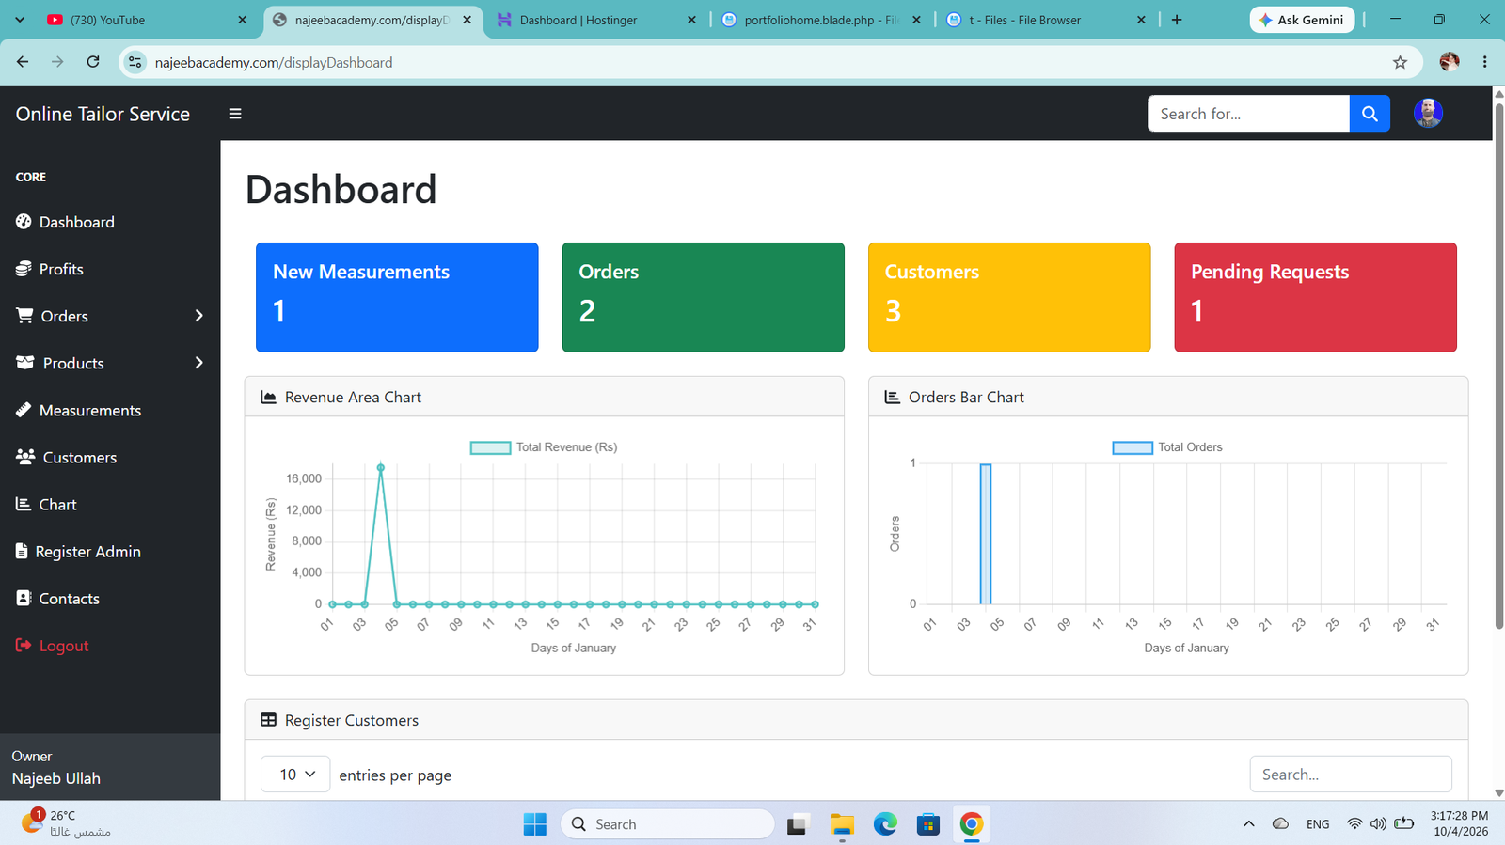
Task: Focus the Search for... field in header
Action: click(1248, 114)
